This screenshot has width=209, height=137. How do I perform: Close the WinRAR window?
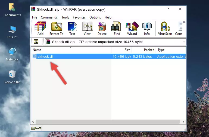point(180,9)
